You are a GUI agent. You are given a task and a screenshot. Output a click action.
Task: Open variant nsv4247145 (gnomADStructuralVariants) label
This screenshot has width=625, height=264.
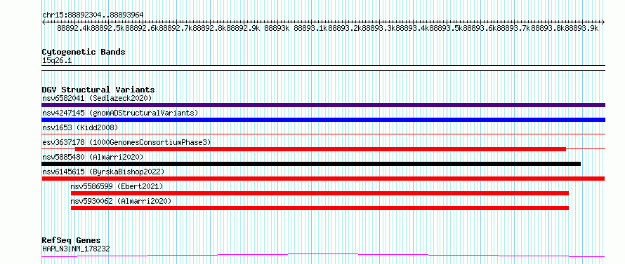point(120,113)
